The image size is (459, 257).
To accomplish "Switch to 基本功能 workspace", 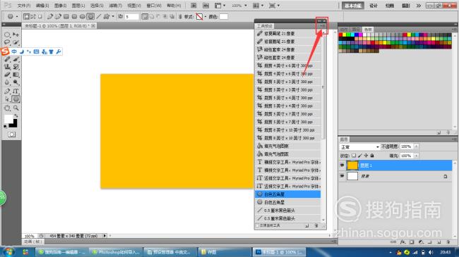I will (353, 6).
